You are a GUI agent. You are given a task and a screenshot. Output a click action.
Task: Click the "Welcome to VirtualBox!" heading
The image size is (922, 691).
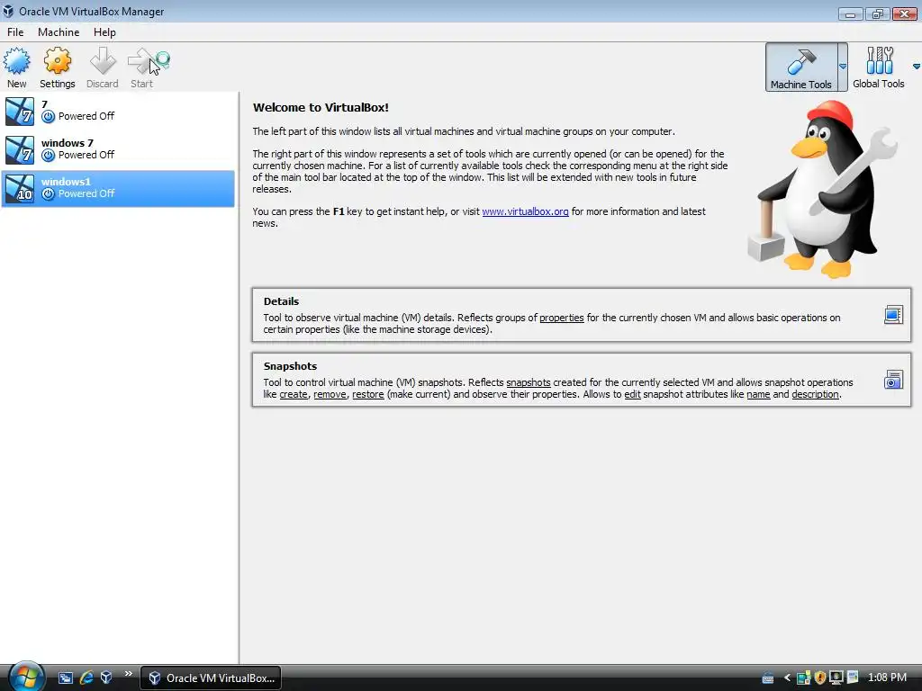[x=321, y=108]
